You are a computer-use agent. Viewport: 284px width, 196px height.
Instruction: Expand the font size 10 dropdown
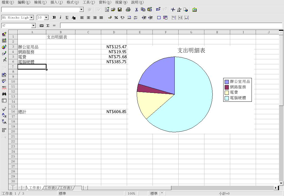[x=46, y=17]
